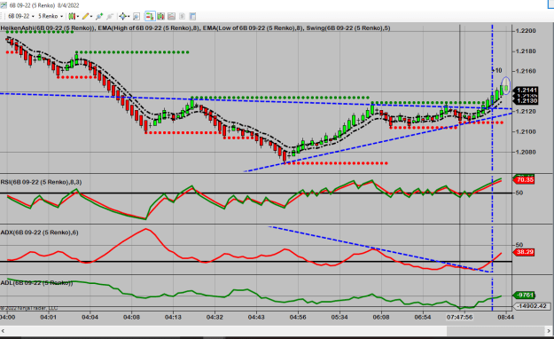Click the horizontal scrollbar thumb
The image size is (554, 339).
tap(495, 331)
